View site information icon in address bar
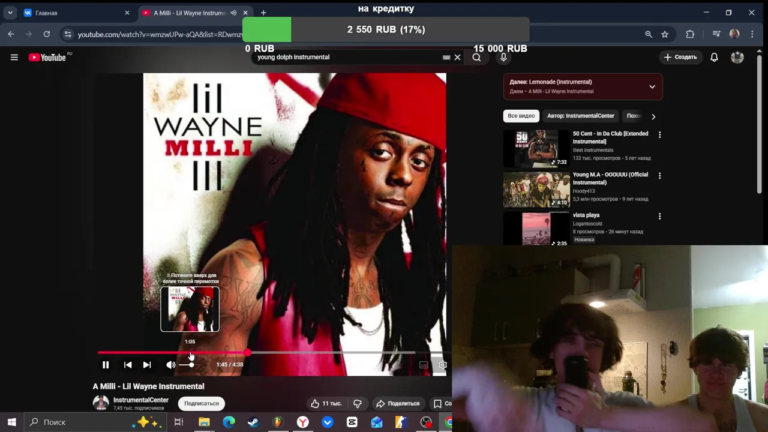Image resolution: width=768 pixels, height=432 pixels. click(x=68, y=34)
